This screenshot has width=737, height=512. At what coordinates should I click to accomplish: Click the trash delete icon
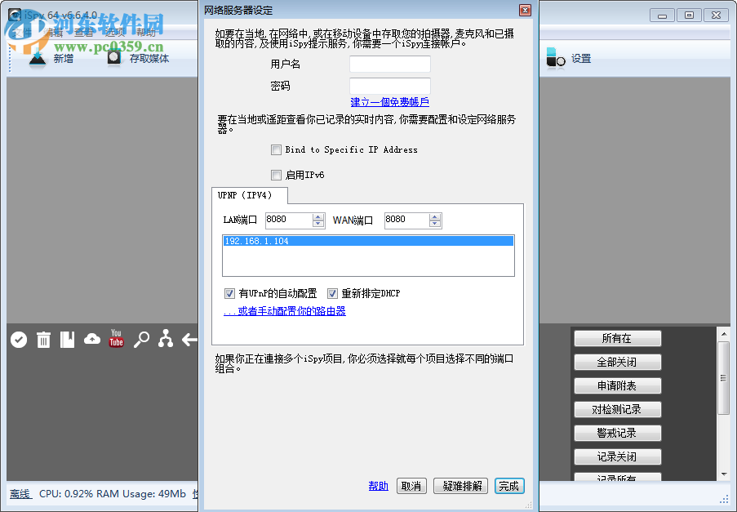[43, 339]
